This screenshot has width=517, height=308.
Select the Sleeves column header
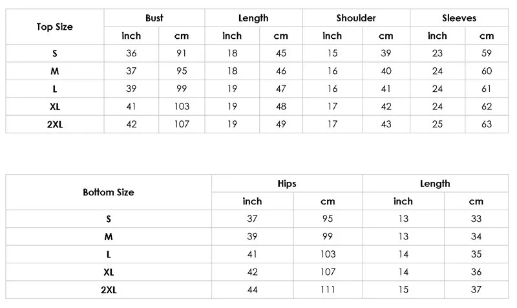(x=459, y=18)
